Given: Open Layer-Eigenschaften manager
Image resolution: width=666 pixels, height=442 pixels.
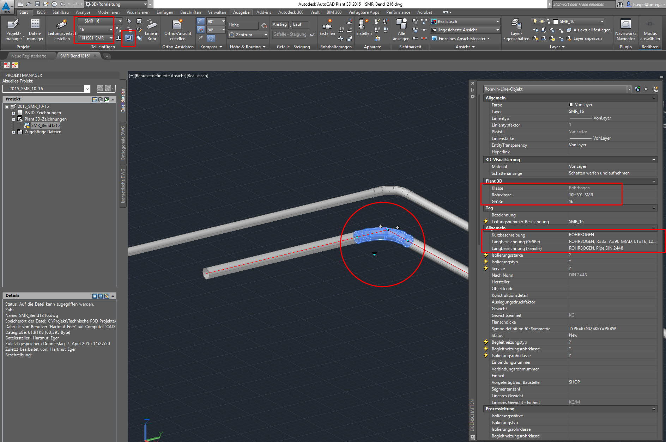Looking at the screenshot, I should point(516,30).
